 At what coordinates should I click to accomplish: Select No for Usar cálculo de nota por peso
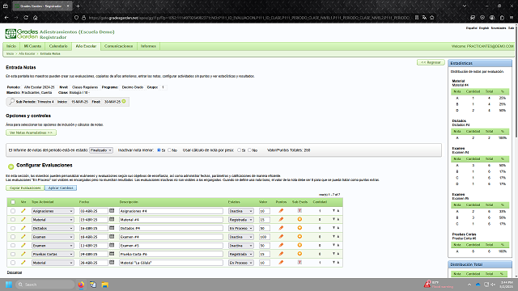coord(250,150)
